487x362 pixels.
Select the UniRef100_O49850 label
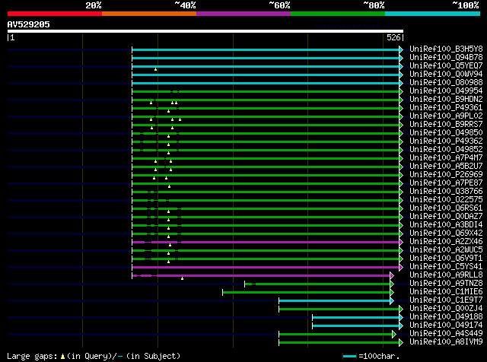click(x=446, y=133)
